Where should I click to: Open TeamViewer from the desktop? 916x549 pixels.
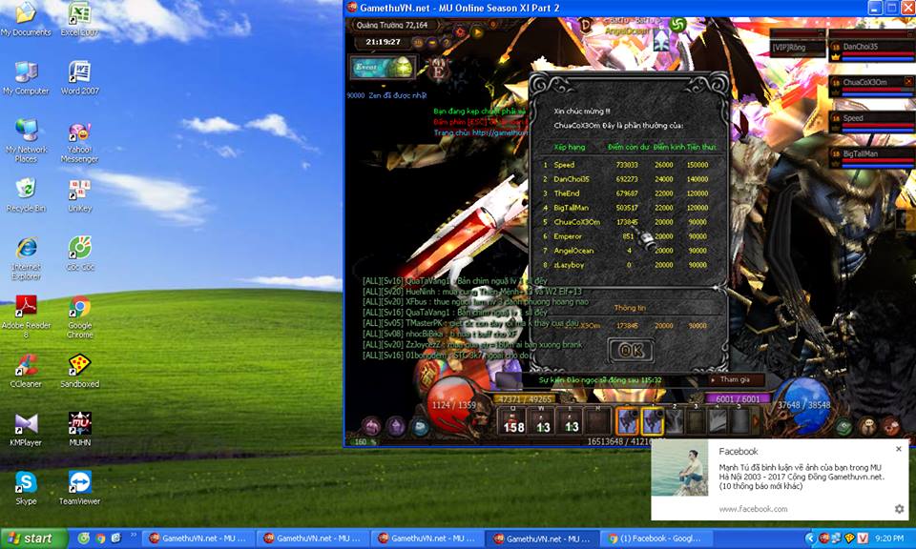click(80, 483)
